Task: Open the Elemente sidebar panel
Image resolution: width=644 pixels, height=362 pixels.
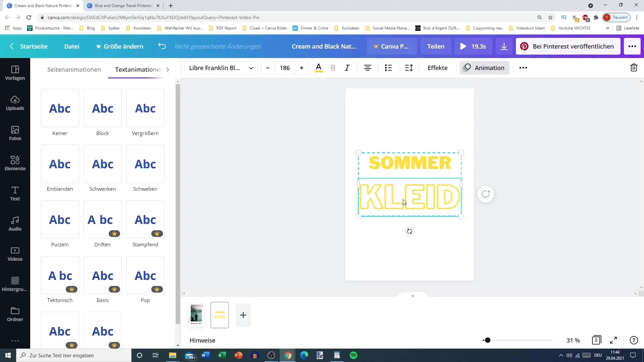Action: click(15, 164)
